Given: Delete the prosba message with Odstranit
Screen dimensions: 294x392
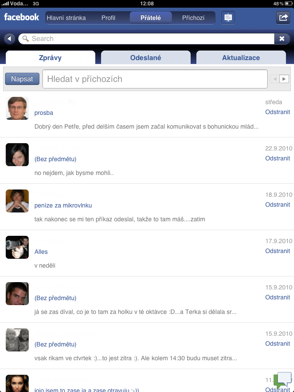Looking at the screenshot, I should [278, 112].
